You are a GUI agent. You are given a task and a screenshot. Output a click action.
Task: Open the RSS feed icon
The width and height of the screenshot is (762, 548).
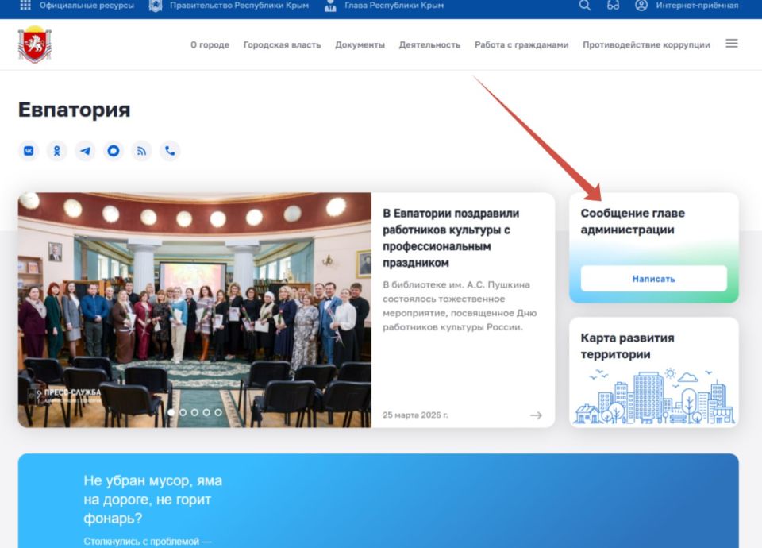pos(141,150)
